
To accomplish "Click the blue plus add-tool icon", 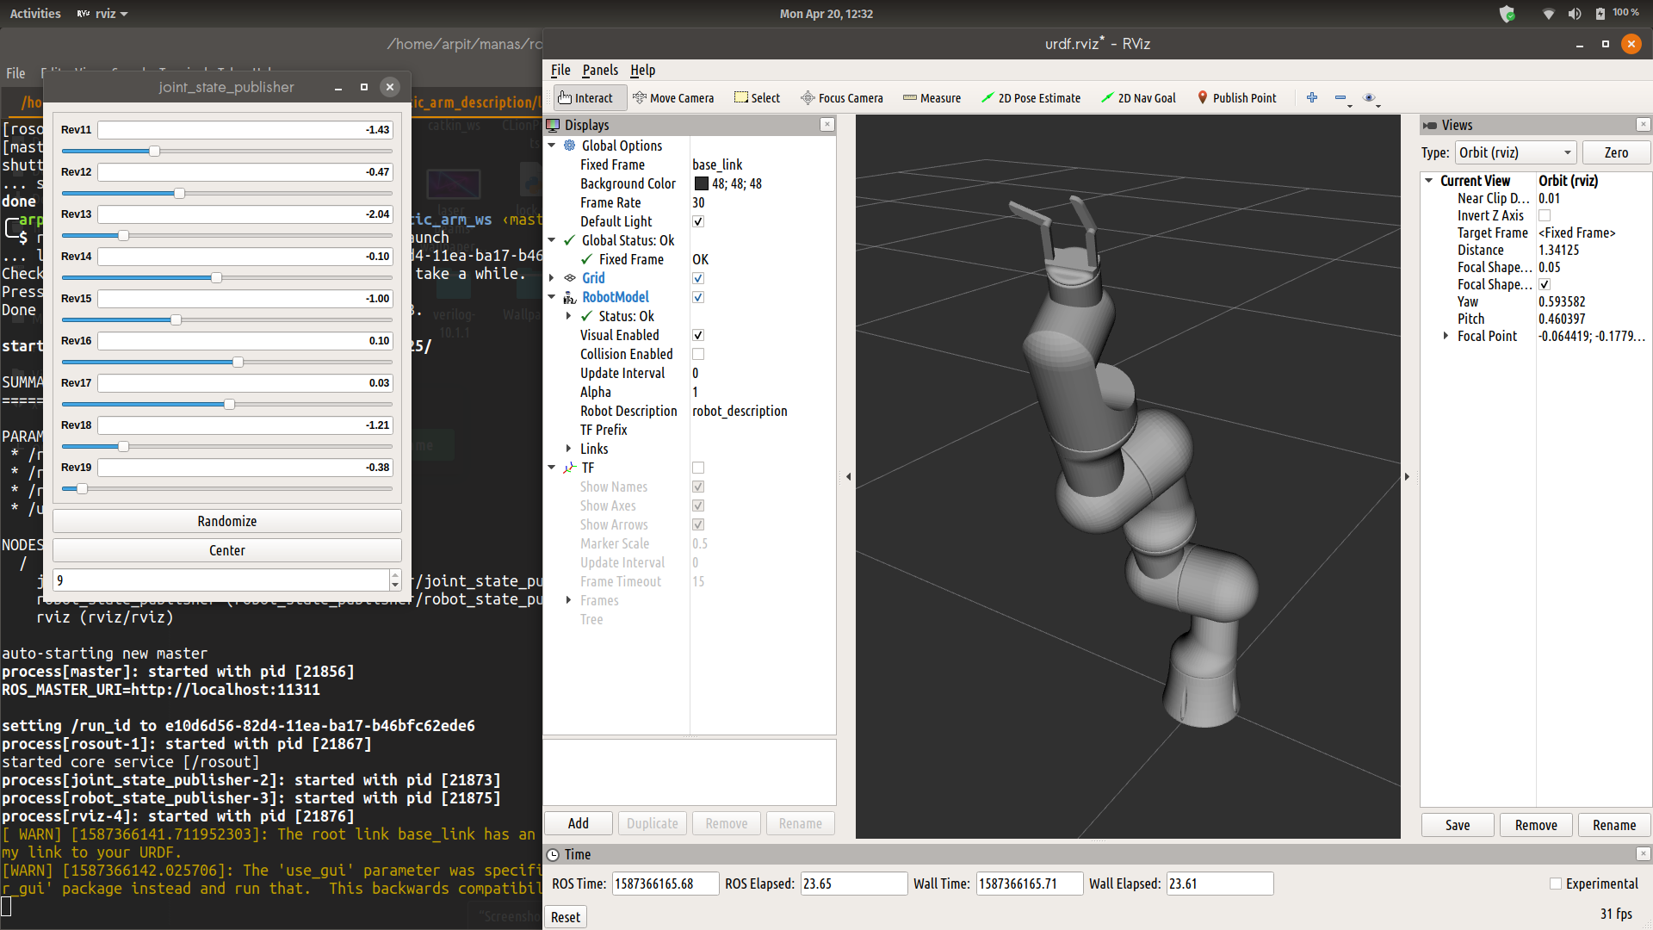I will (x=1311, y=98).
